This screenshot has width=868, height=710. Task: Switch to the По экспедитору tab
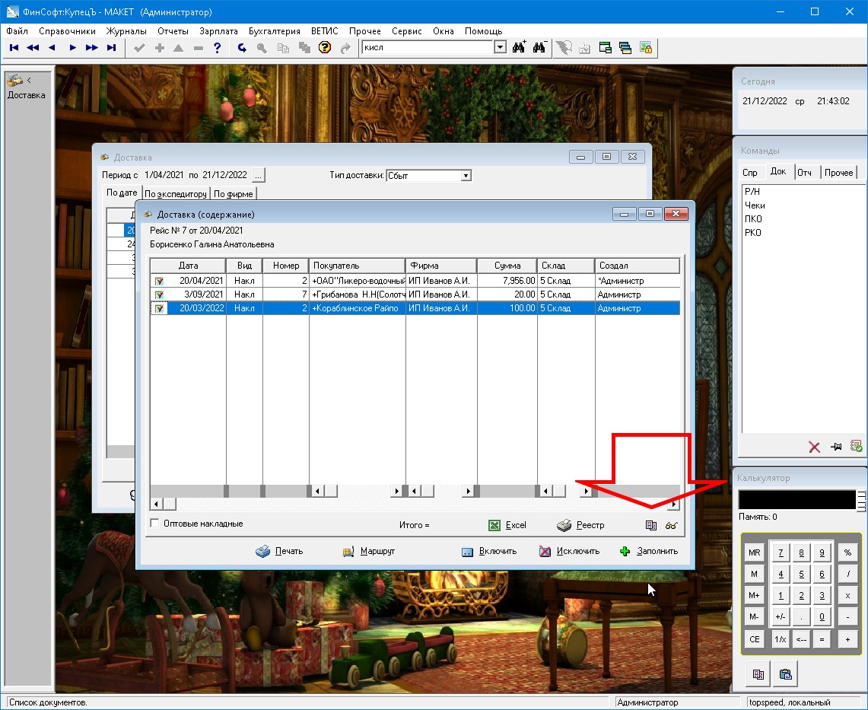(x=176, y=194)
